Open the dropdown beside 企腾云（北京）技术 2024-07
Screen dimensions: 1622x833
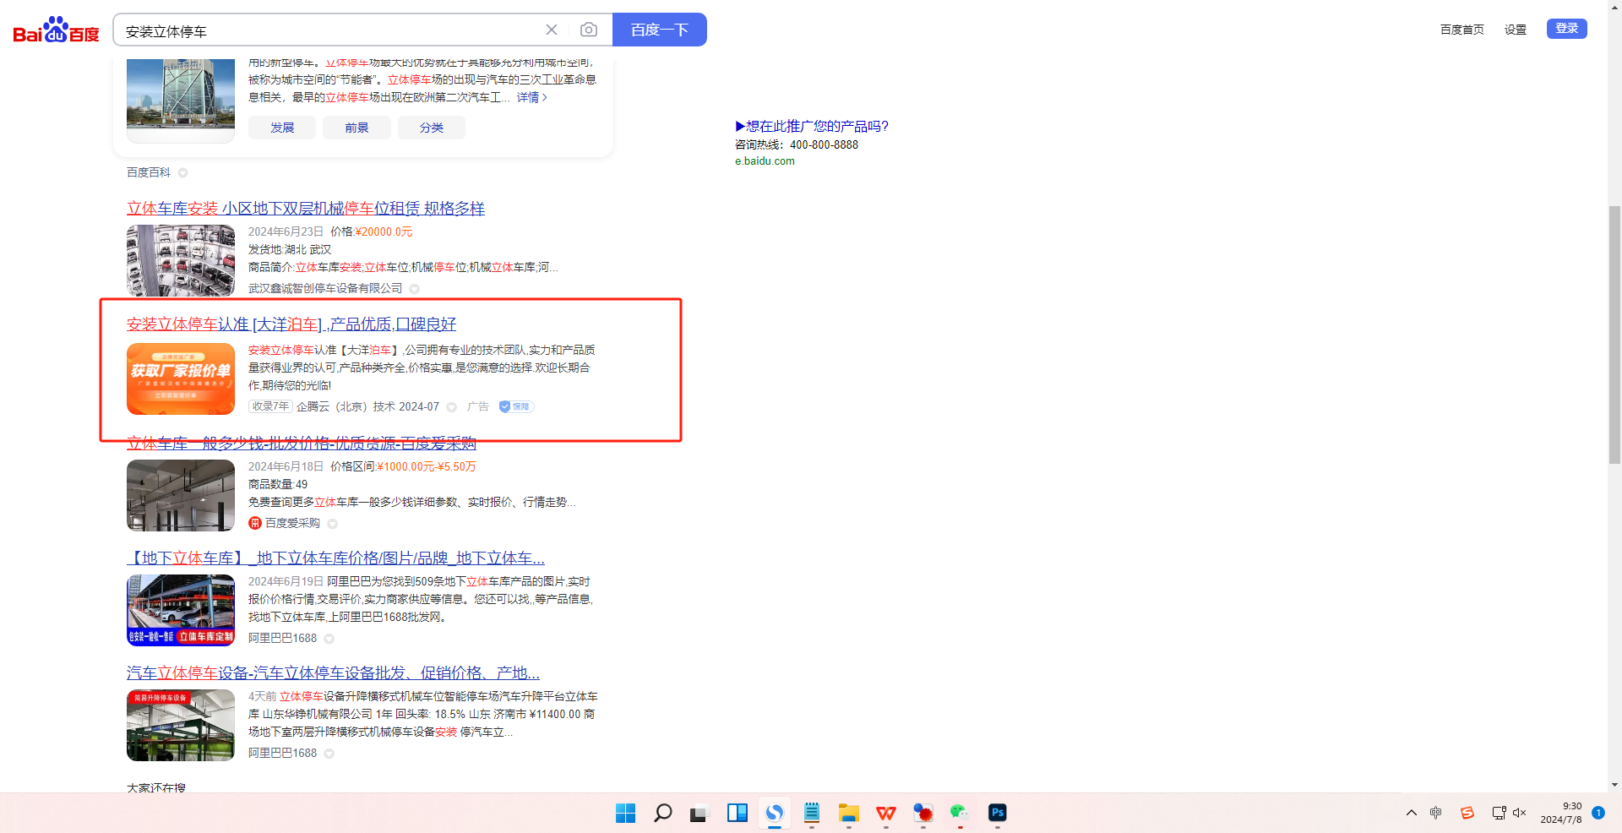[452, 407]
